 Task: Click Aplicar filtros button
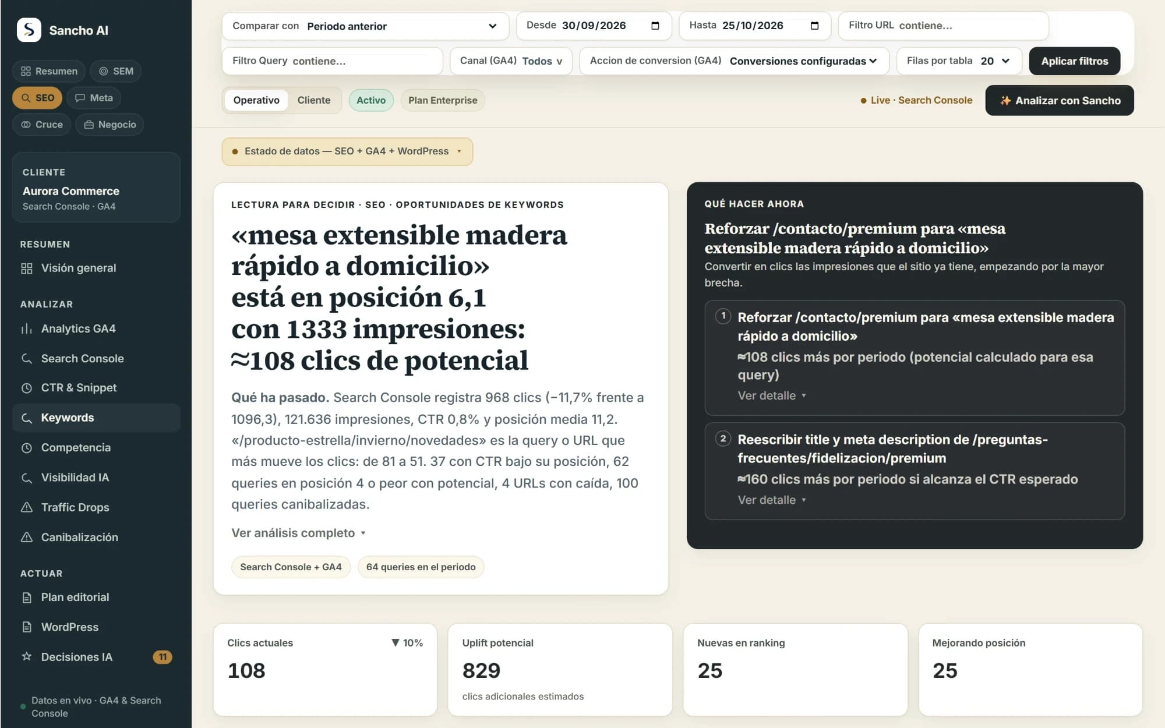pyautogui.click(x=1074, y=61)
